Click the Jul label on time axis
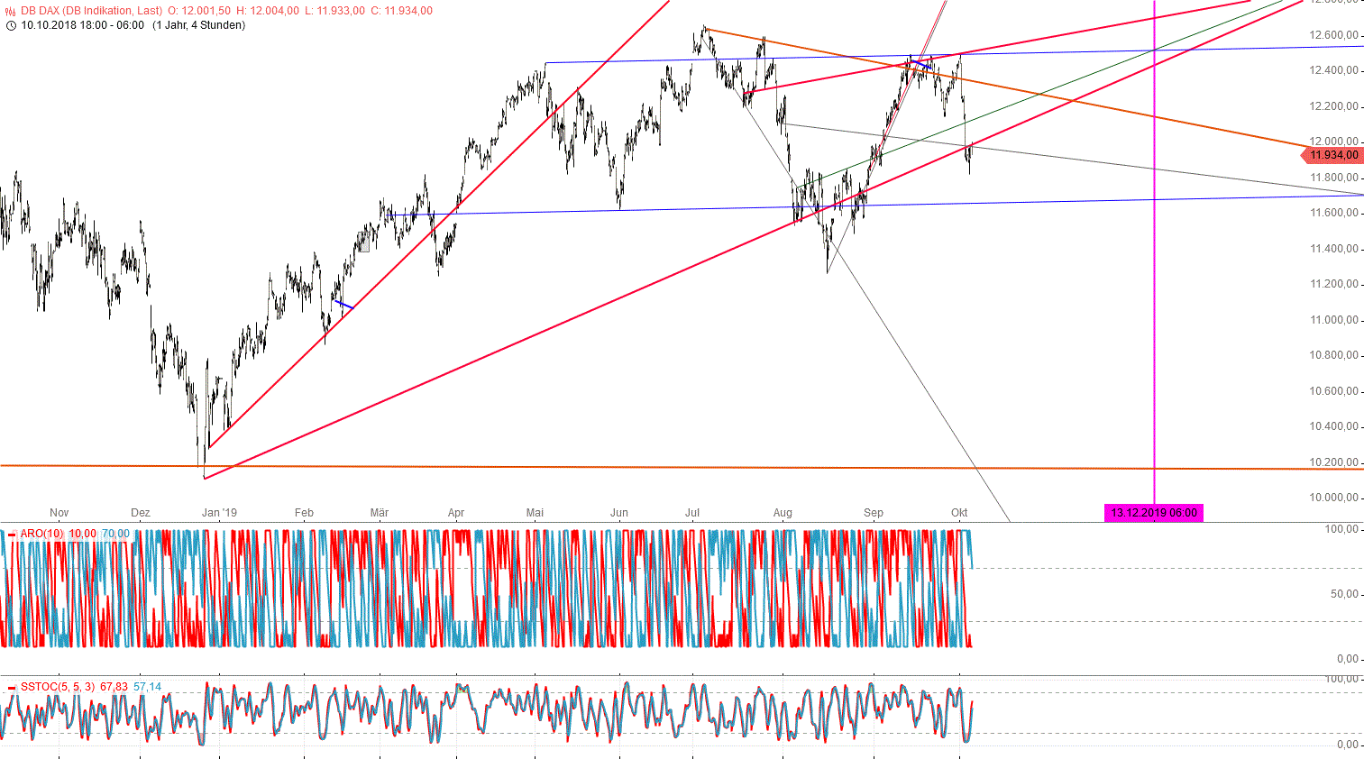The width and height of the screenshot is (1364, 759). coord(692,513)
